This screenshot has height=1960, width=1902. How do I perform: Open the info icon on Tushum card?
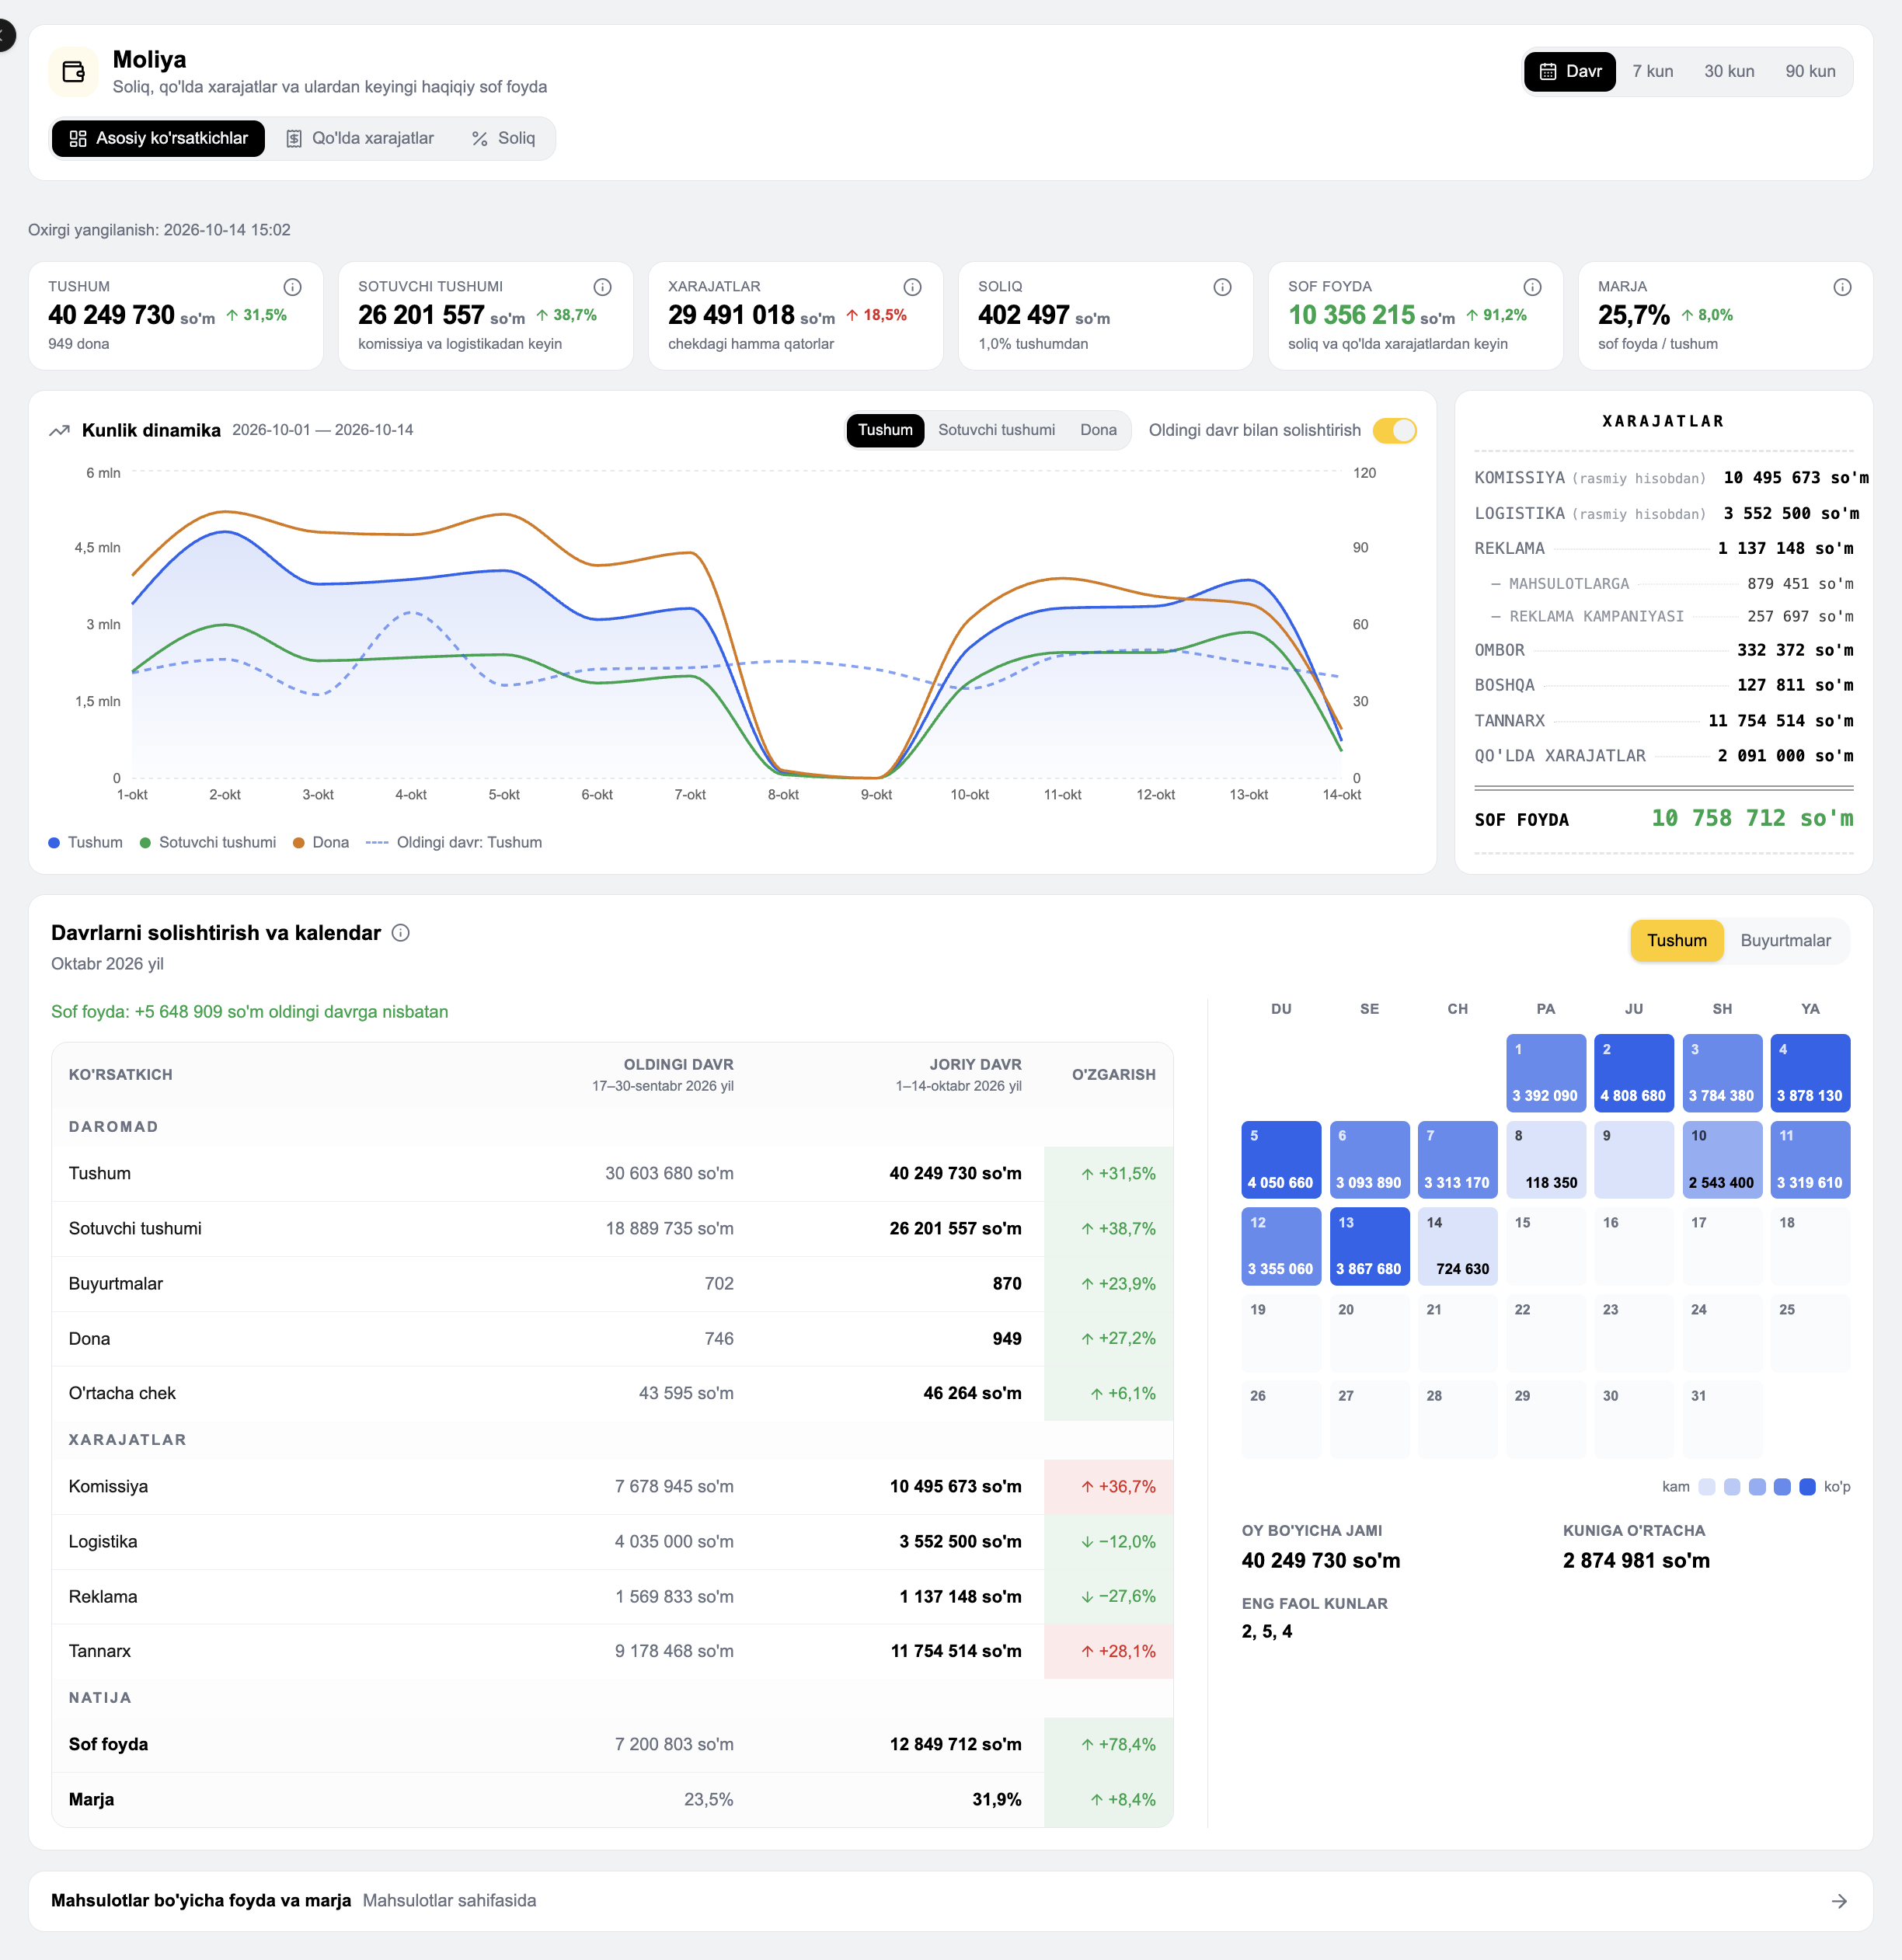pyautogui.click(x=292, y=287)
